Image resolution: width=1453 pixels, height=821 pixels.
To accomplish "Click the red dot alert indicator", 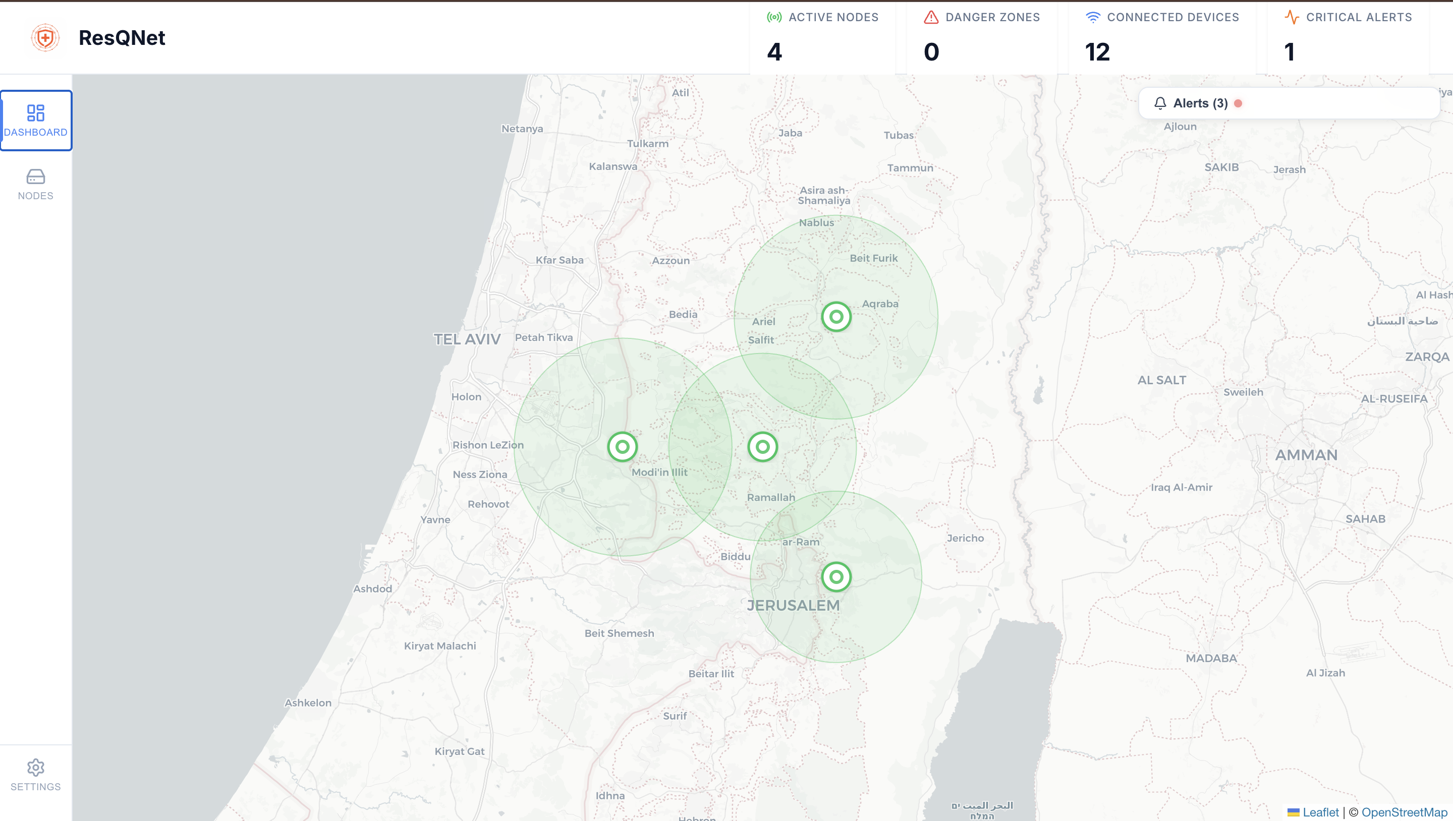I will tap(1238, 103).
